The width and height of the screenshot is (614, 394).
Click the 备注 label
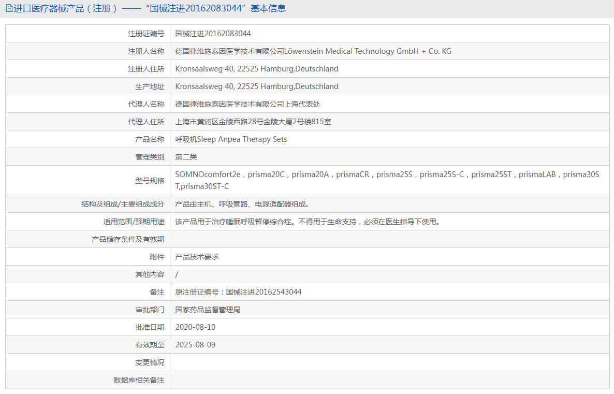(157, 292)
